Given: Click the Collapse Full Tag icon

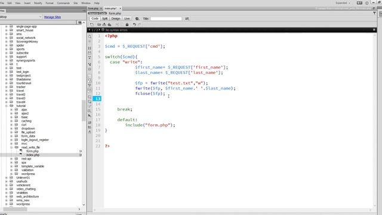Looking at the screenshot, I should click(90, 48).
